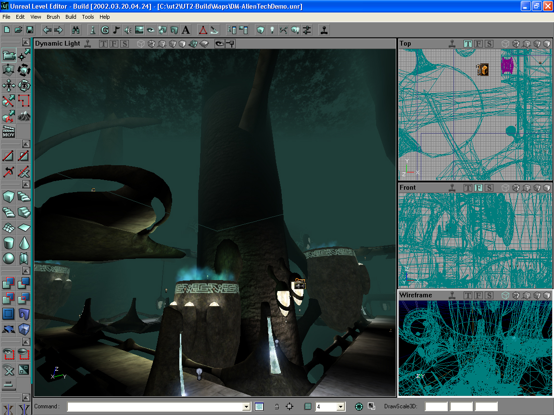Open the Texture browser picture icon
This screenshot has width=554, height=415.
click(139, 30)
